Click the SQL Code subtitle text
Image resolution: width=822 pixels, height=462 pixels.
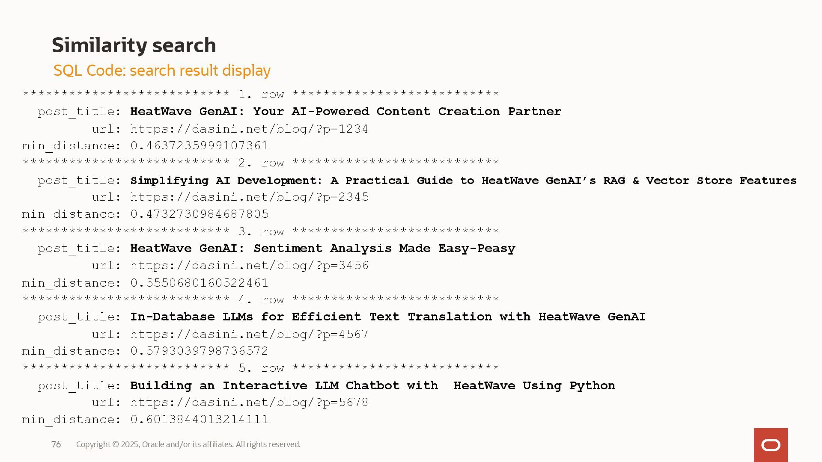pos(162,71)
